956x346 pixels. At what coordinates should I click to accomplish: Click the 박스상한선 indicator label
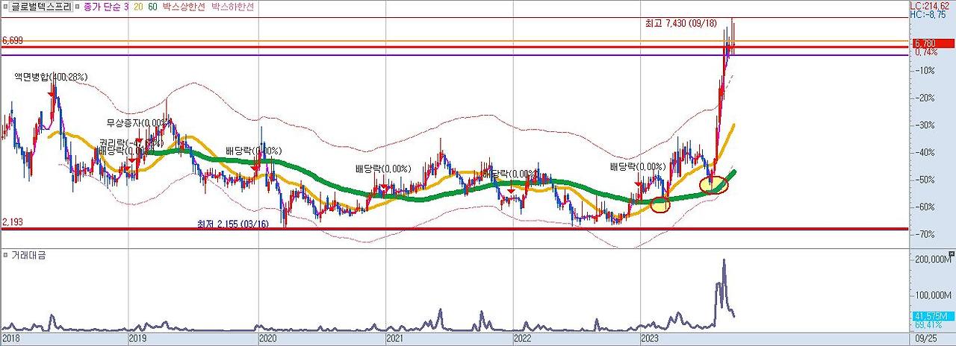[x=182, y=6]
